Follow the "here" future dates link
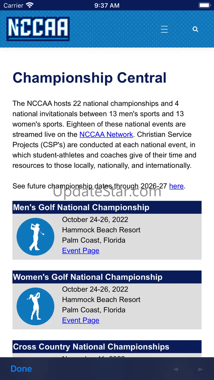This screenshot has height=380, width=214. (x=176, y=186)
